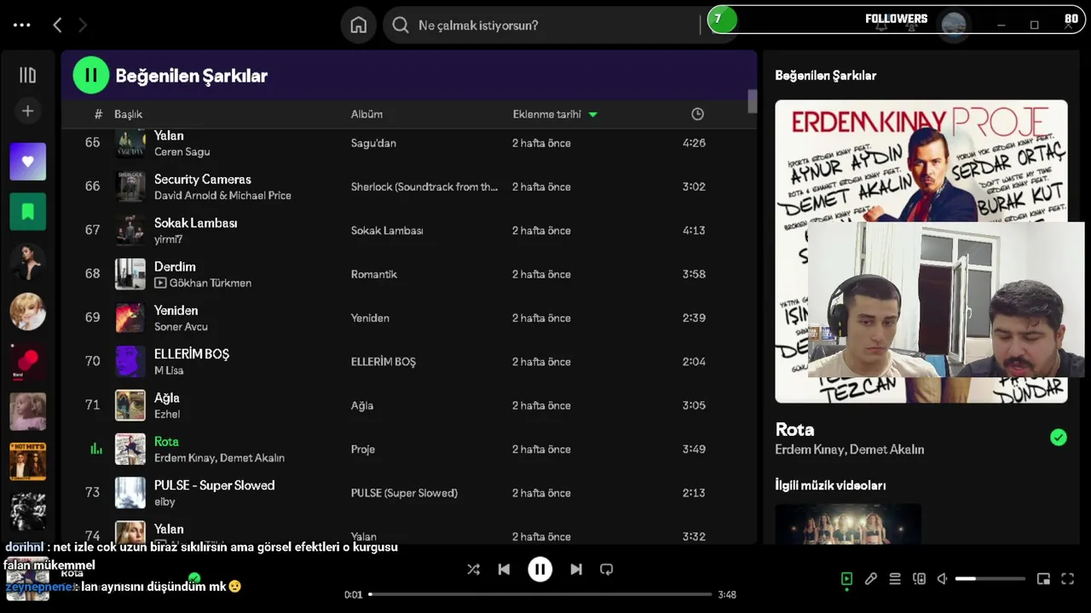Toggle the green sort direction arrow
Image resolution: width=1091 pixels, height=613 pixels.
click(x=593, y=114)
